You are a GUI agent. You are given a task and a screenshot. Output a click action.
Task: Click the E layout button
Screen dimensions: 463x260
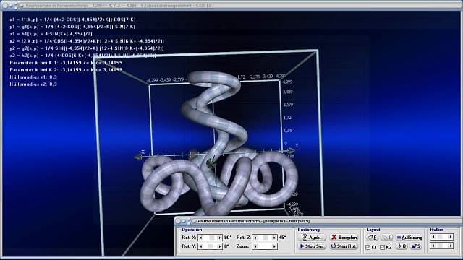coord(373,238)
